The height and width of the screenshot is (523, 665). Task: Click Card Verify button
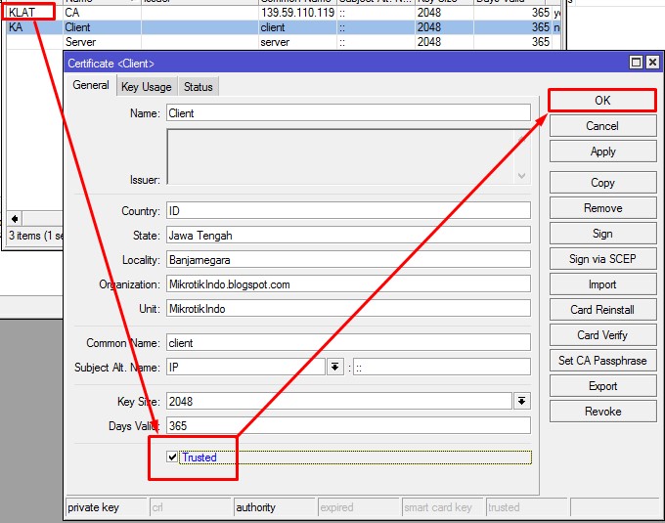coord(602,335)
